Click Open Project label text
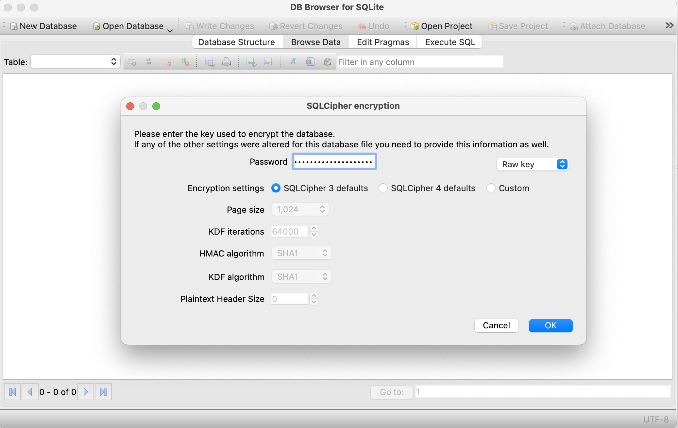This screenshot has height=428, width=678. point(447,26)
